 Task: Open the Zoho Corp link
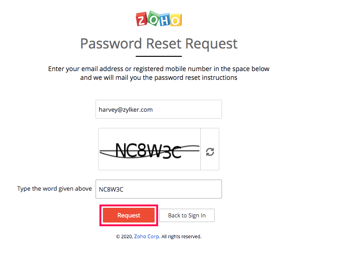(x=147, y=236)
